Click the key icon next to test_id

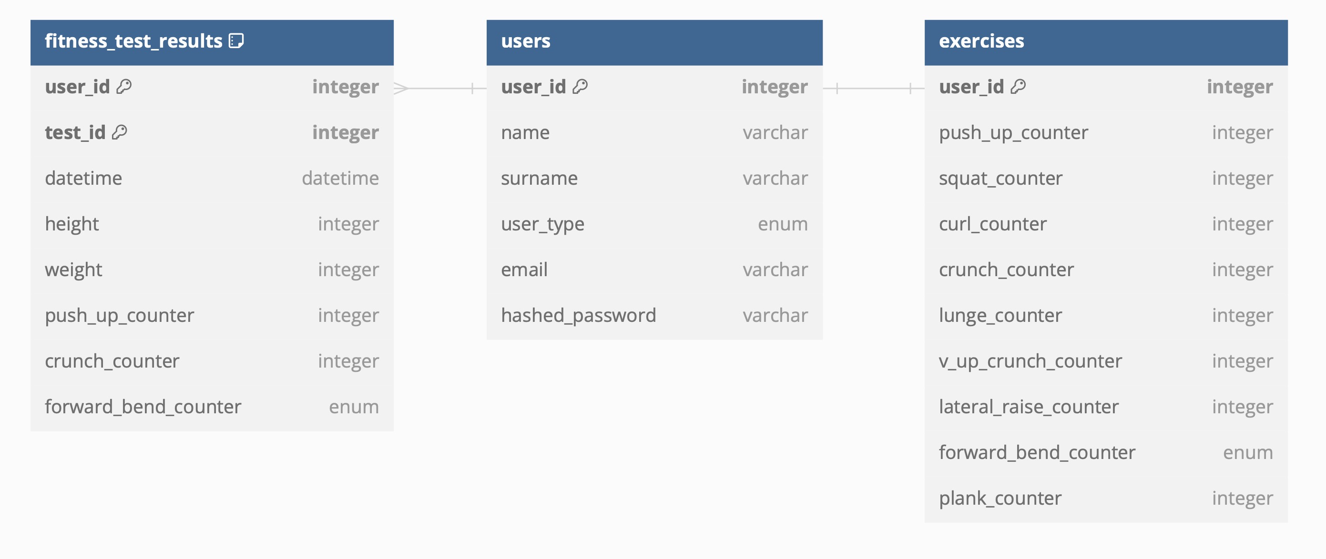point(120,132)
